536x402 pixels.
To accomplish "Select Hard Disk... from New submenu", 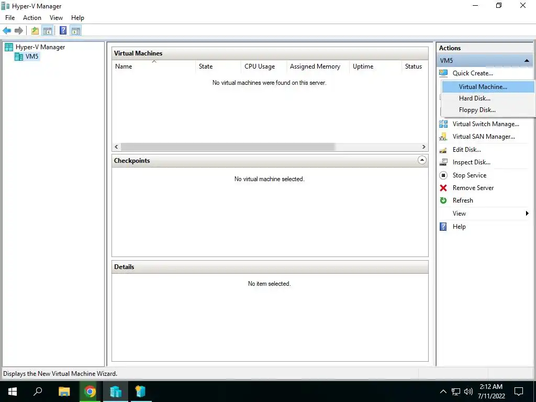I will tap(488, 98).
